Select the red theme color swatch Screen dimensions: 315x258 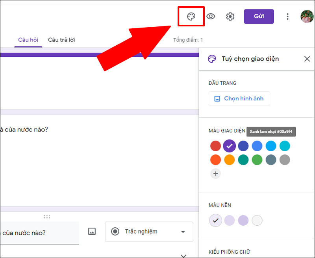(x=215, y=146)
